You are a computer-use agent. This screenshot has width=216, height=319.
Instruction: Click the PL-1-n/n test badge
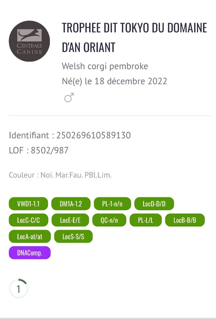click(x=112, y=204)
